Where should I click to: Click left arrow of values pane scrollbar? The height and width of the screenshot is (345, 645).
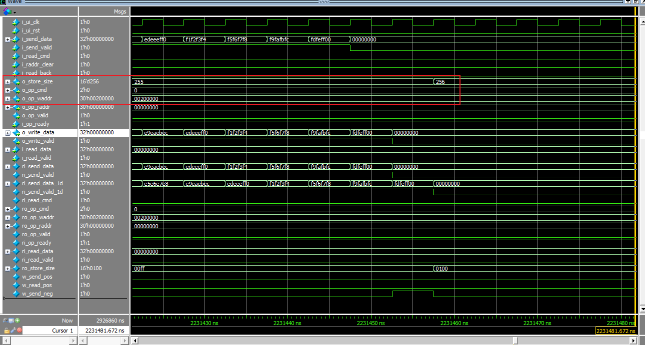click(82, 341)
